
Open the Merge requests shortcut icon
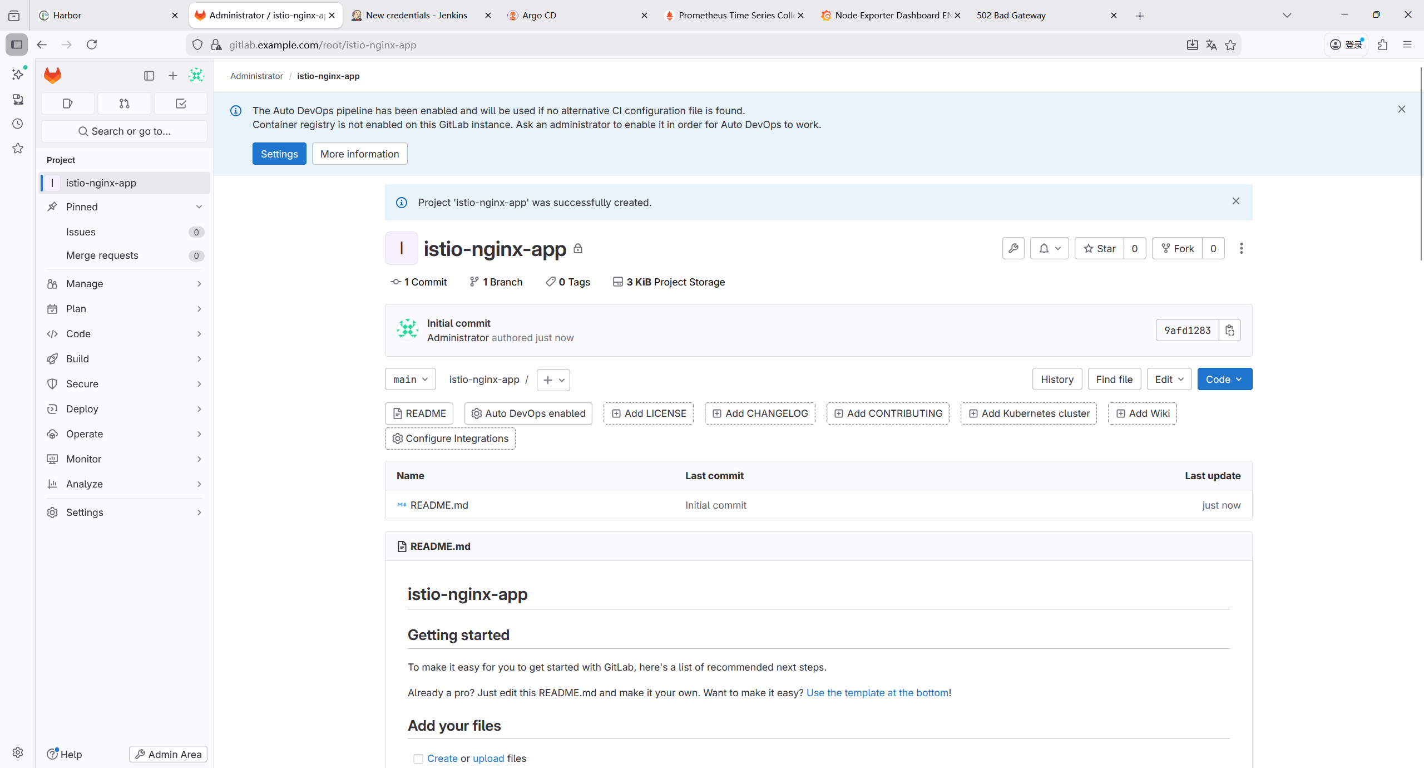point(124,104)
